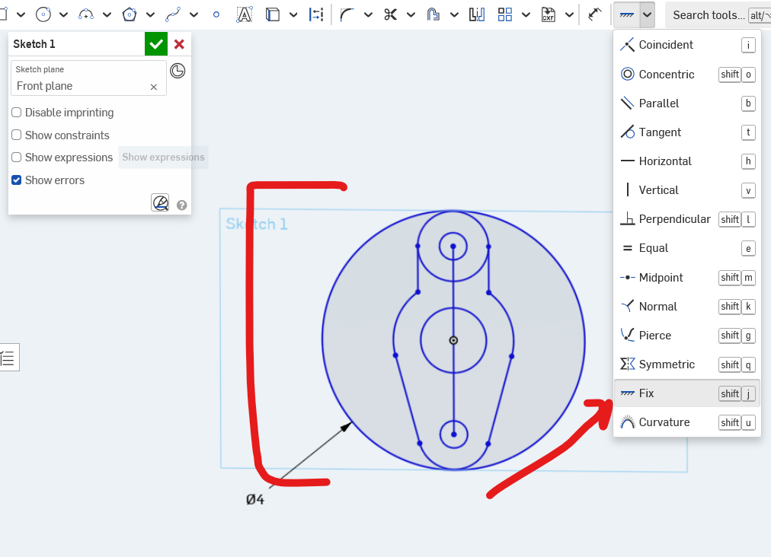This screenshot has width=771, height=557.
Task: Select the sketch origin point
Action: point(453,340)
